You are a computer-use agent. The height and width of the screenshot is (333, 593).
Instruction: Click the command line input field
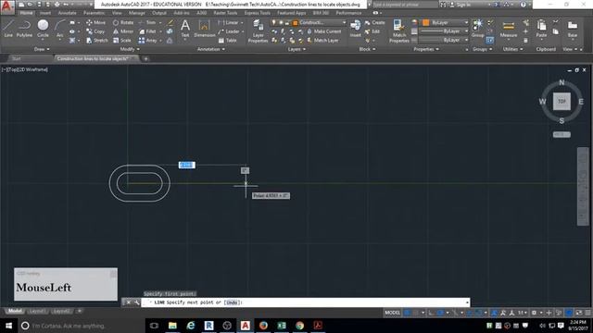click(305, 302)
